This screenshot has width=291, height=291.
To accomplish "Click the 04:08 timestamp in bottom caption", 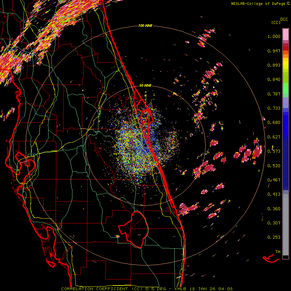I will tap(225, 289).
